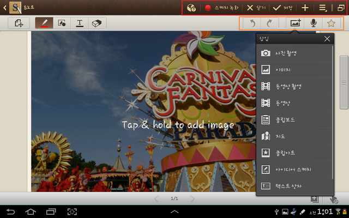Choose 사진 촬영 to take a photo
This screenshot has width=349, height=218.
point(294,53)
